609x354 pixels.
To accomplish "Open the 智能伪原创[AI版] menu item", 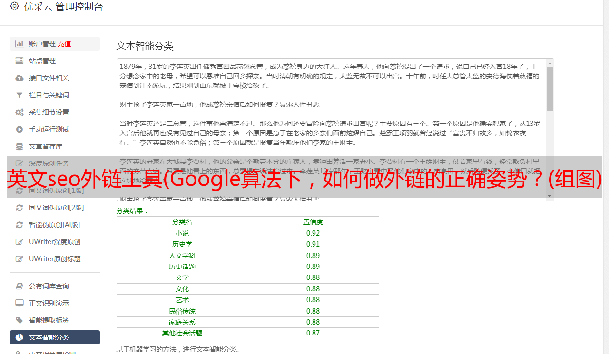I will tap(55, 225).
